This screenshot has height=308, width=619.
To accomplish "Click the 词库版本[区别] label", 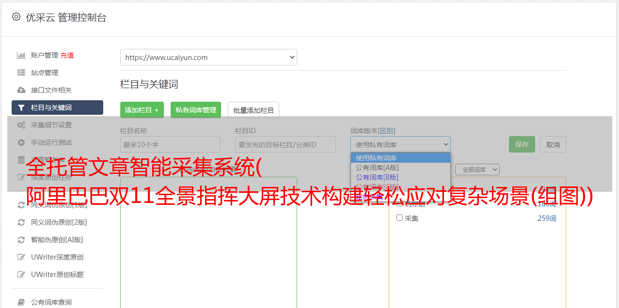I will point(373,131).
